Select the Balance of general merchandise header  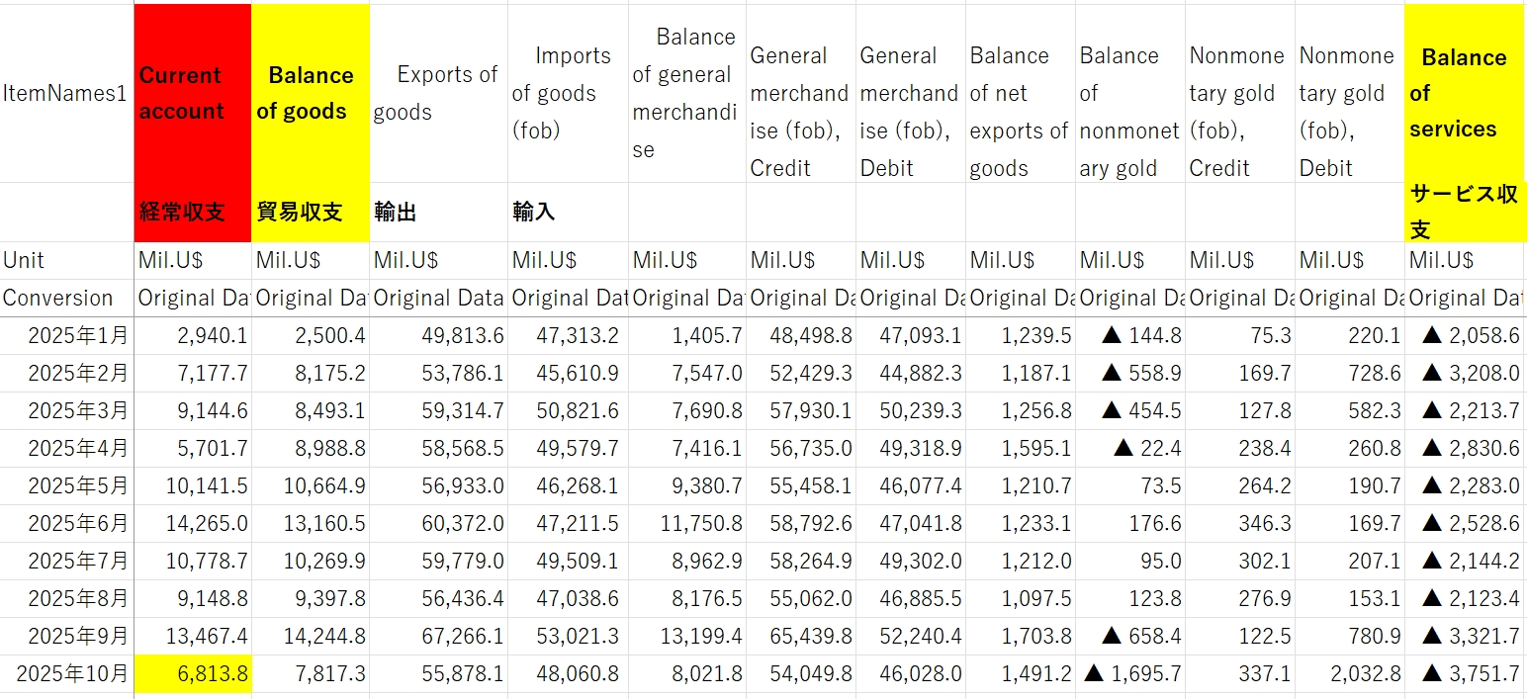point(686,94)
